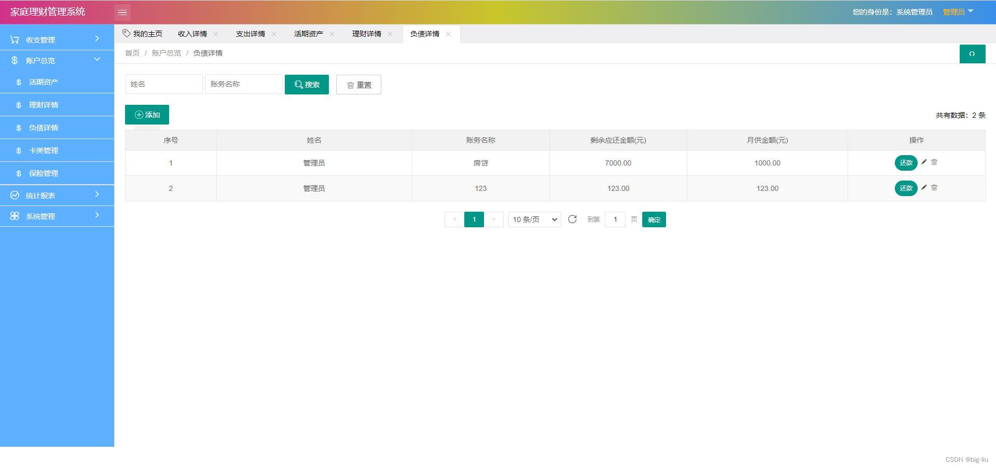
Task: Click the dollar icon beside 理财详情 in the sidebar
Action: (x=19, y=105)
